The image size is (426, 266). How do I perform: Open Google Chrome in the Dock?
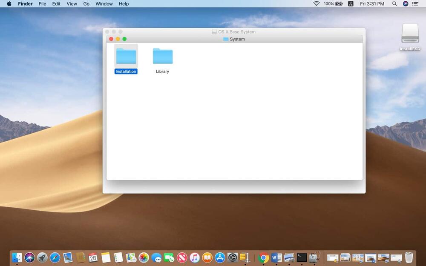click(x=264, y=257)
